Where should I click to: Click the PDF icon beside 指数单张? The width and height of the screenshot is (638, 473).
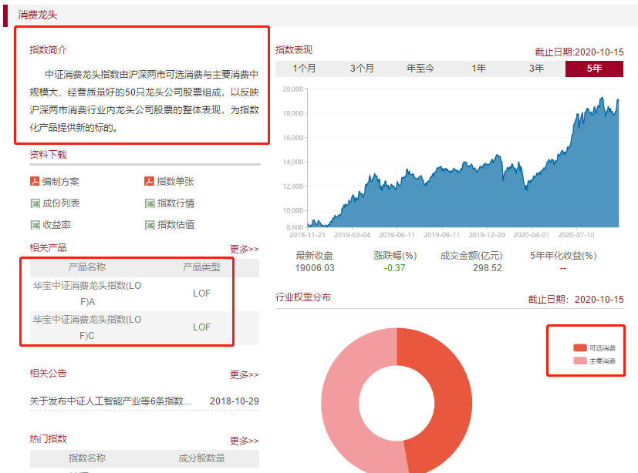point(150,181)
